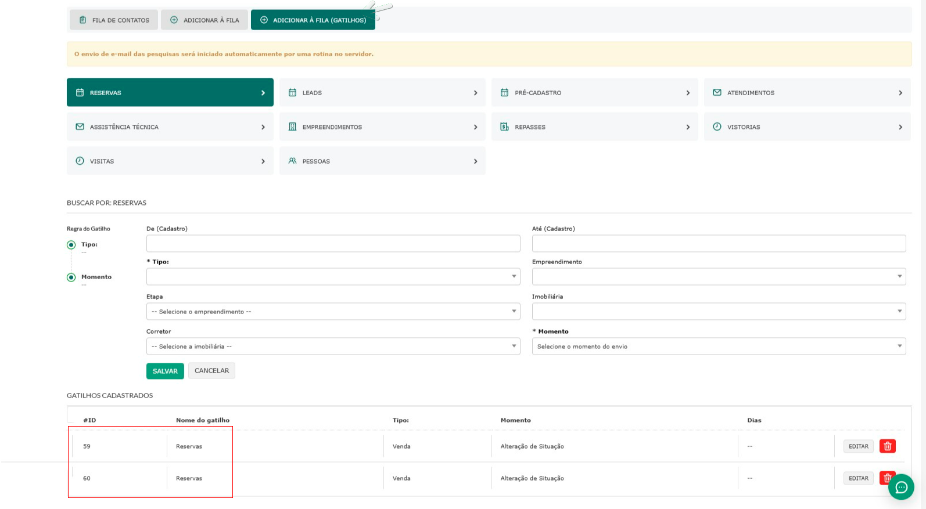Click the chevron arrow on Visitas
The image size is (926, 509).
[263, 161]
